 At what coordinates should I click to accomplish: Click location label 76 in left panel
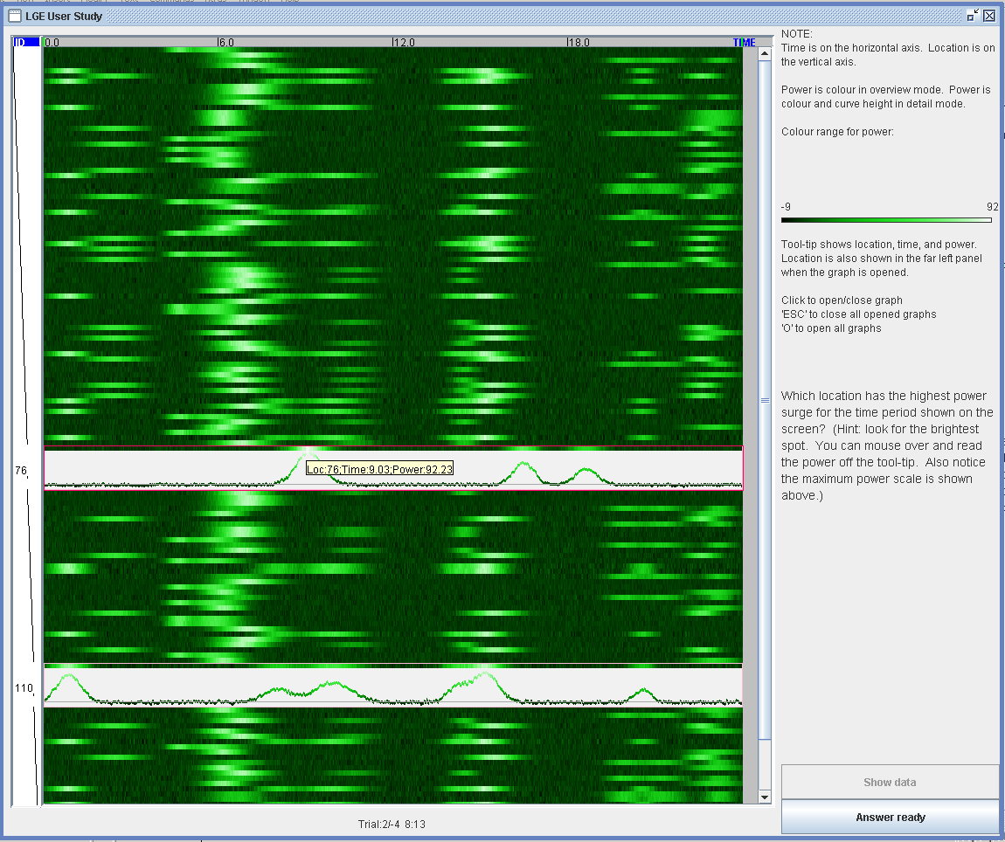(21, 470)
